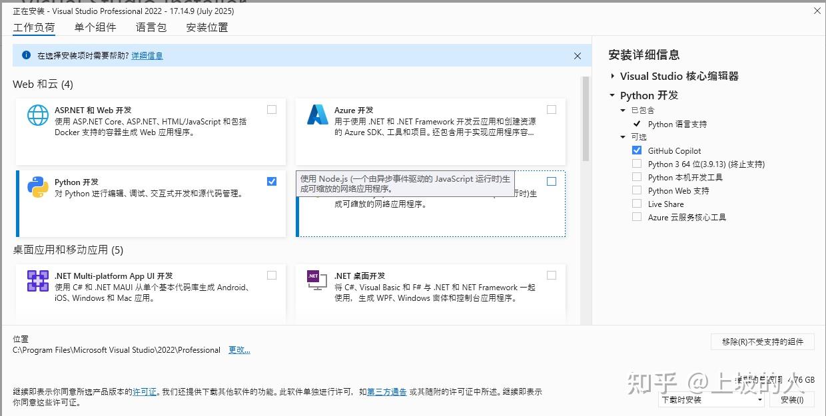Image resolution: width=826 pixels, height=416 pixels.
Task: Open the 下载时安装 dropdown
Action: point(759,400)
